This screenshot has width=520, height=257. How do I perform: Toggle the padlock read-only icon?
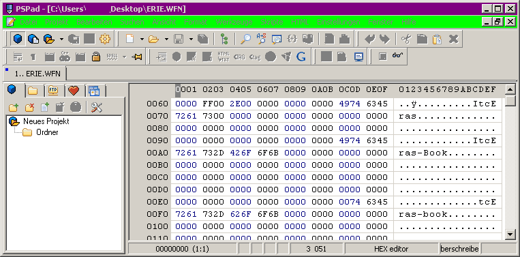coord(96,57)
